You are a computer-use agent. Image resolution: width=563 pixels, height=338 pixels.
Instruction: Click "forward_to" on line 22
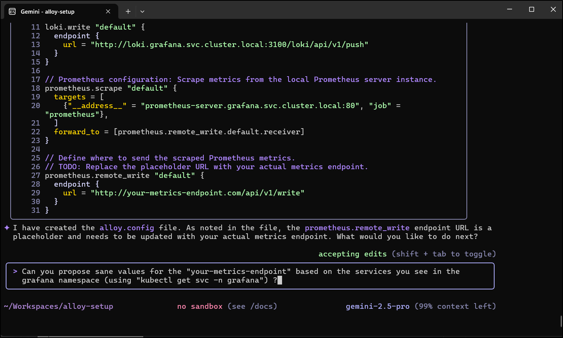coord(76,132)
